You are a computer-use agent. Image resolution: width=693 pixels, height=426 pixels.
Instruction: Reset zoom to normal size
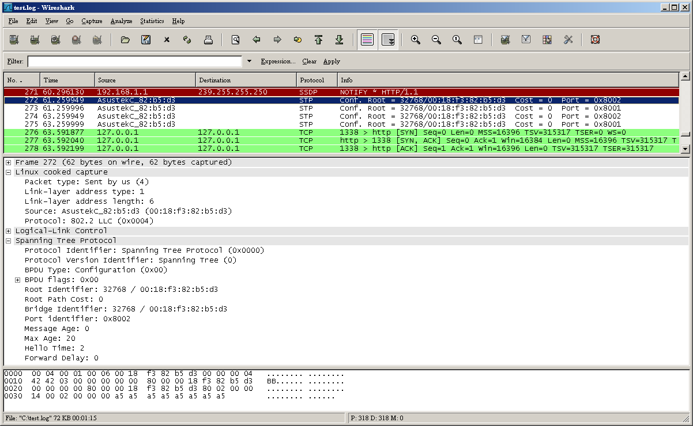457,40
